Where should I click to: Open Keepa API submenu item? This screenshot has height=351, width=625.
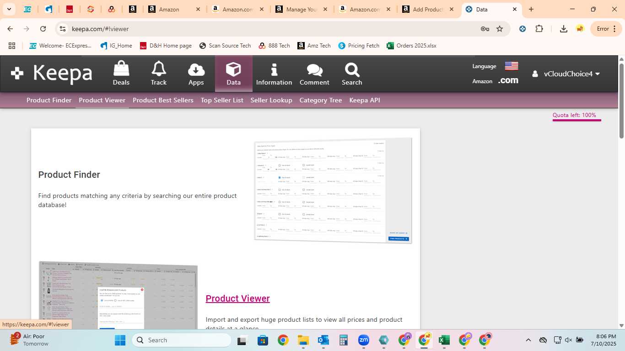tap(365, 100)
